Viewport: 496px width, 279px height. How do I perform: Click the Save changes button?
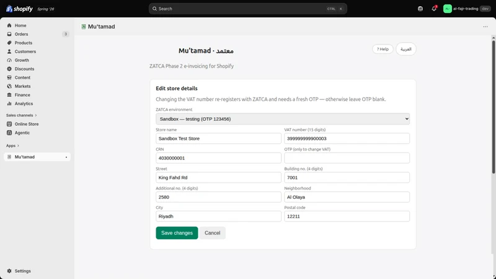coord(177,233)
